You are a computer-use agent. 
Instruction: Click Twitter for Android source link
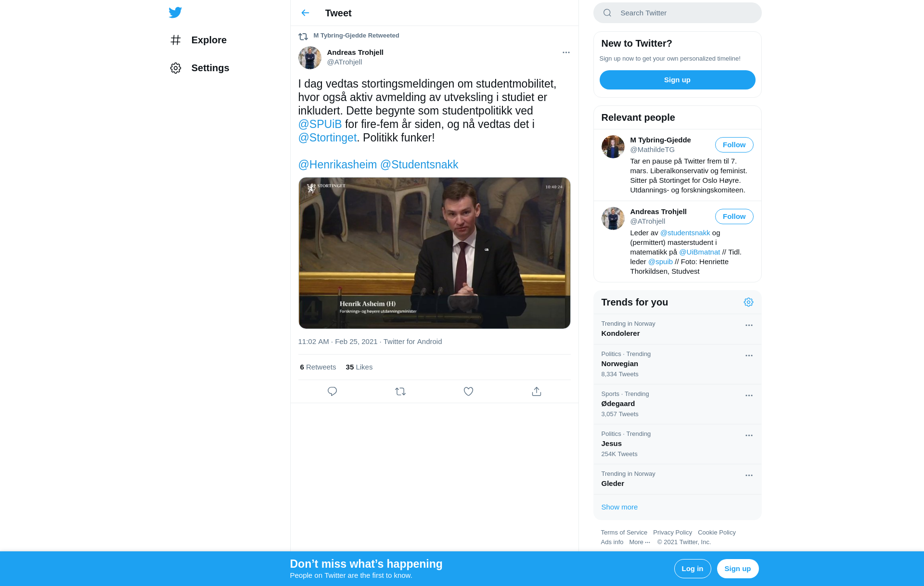pyautogui.click(x=412, y=342)
